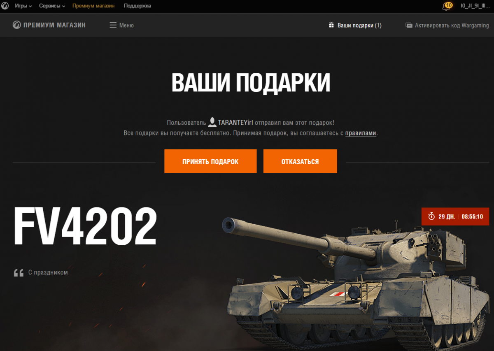The image size is (494, 351).
Task: Open the account menu in the top right
Action: tap(475, 6)
